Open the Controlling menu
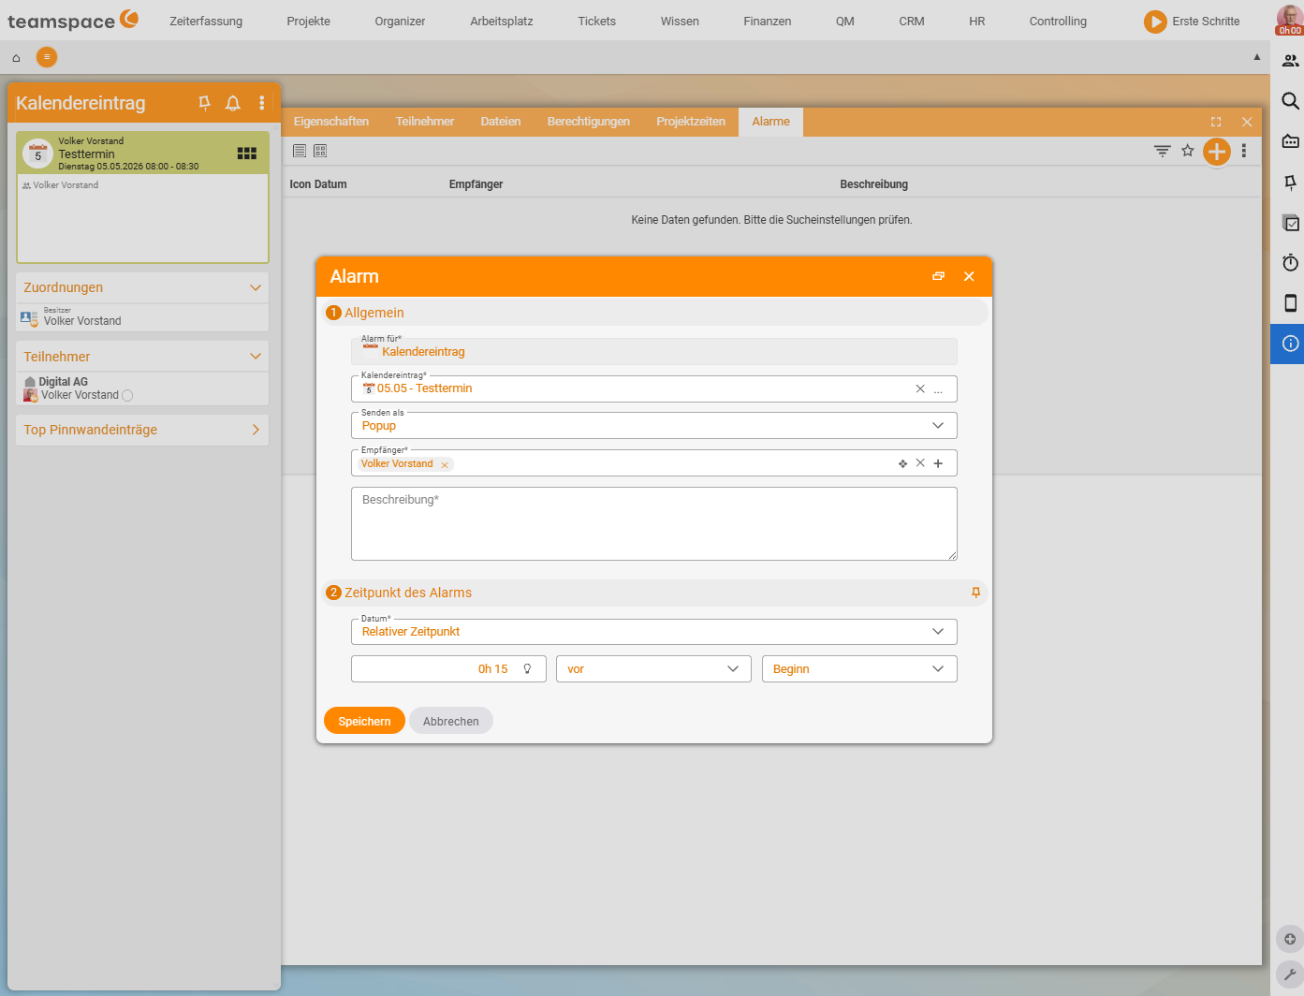This screenshot has width=1304, height=996. pos(1059,22)
